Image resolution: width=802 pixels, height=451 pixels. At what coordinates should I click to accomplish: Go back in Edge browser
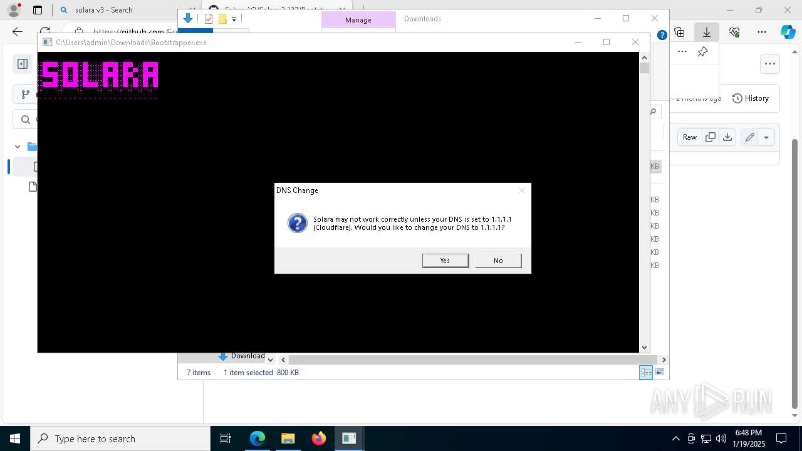(18, 31)
